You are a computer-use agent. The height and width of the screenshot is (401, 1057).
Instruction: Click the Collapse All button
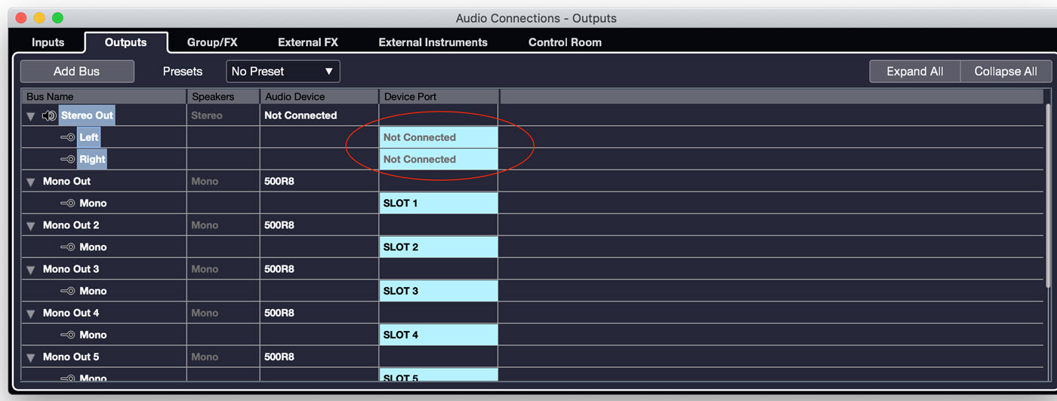(x=1006, y=72)
